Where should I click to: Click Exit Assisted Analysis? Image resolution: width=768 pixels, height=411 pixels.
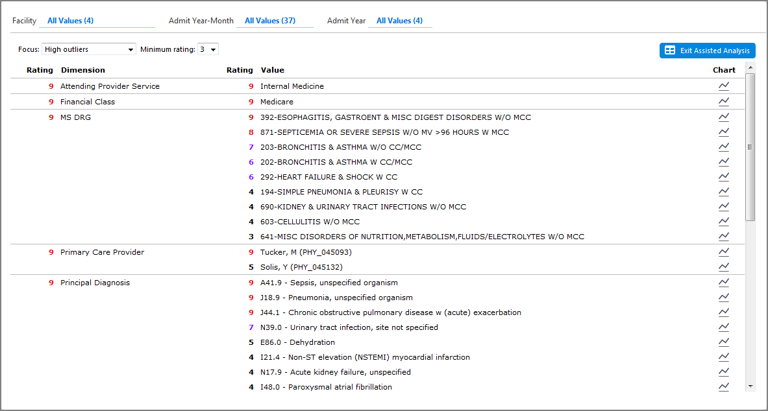point(707,51)
